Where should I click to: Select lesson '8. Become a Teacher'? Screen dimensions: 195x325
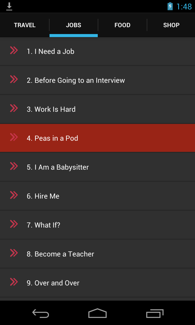(60, 254)
